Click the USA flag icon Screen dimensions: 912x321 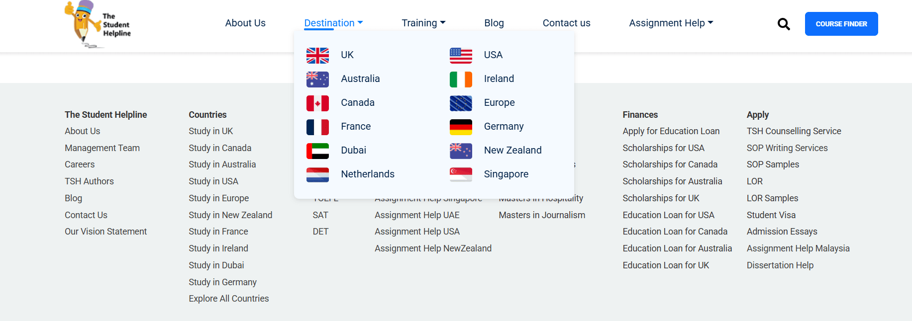[461, 55]
